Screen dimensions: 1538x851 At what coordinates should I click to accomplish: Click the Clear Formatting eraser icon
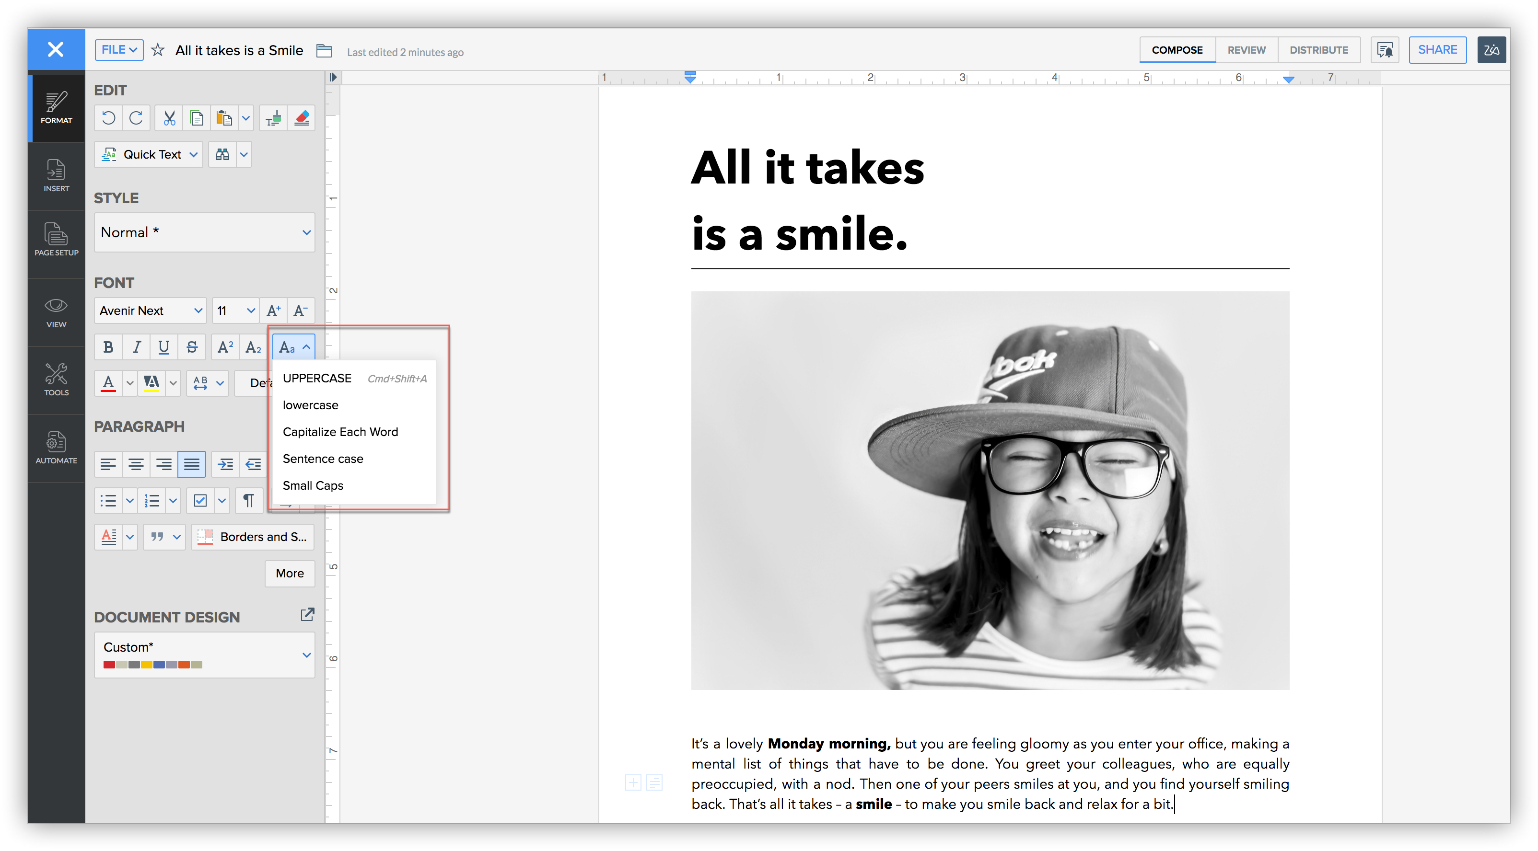point(302,118)
